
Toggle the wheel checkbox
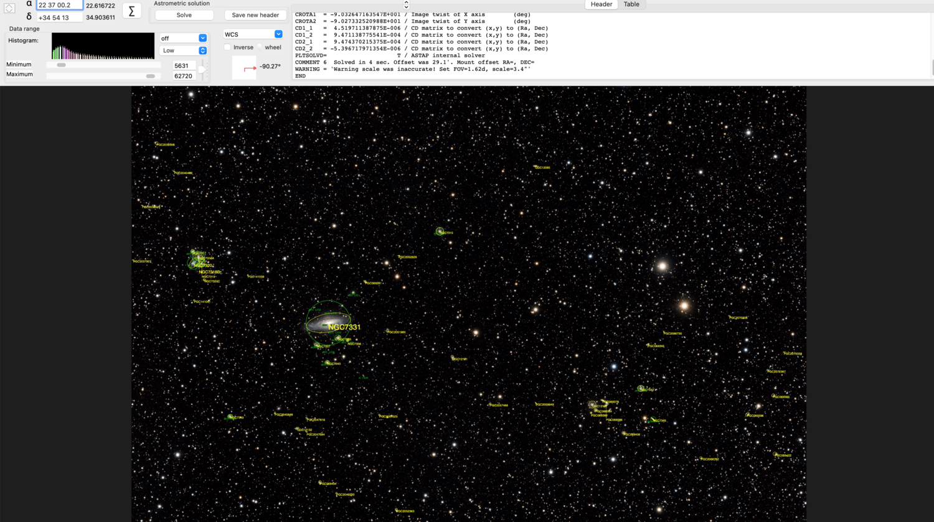(x=260, y=47)
